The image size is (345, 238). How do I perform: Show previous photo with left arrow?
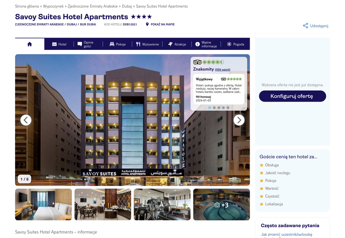coord(26,120)
